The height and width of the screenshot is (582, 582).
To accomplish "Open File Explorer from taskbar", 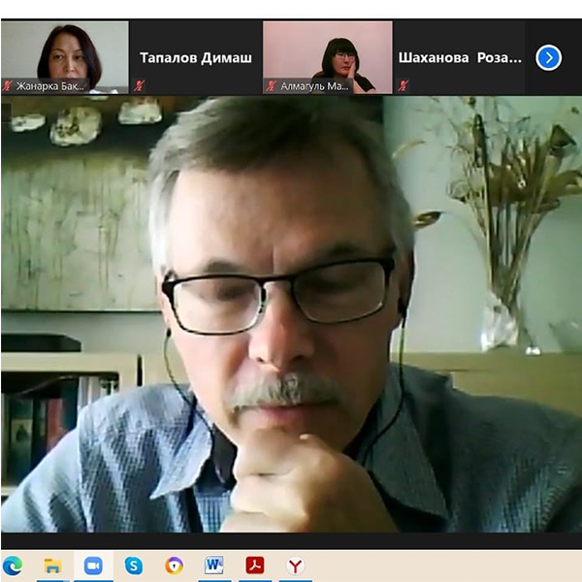I will 52,566.
